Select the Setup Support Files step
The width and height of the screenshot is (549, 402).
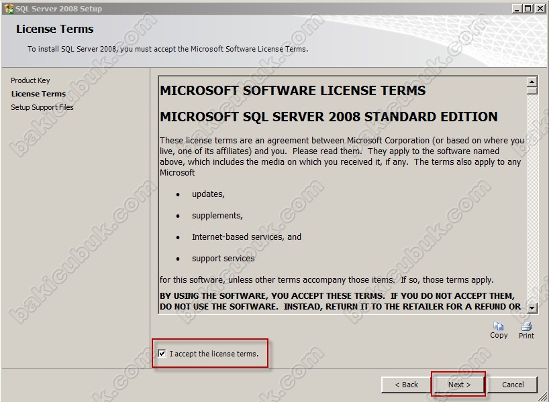(42, 107)
